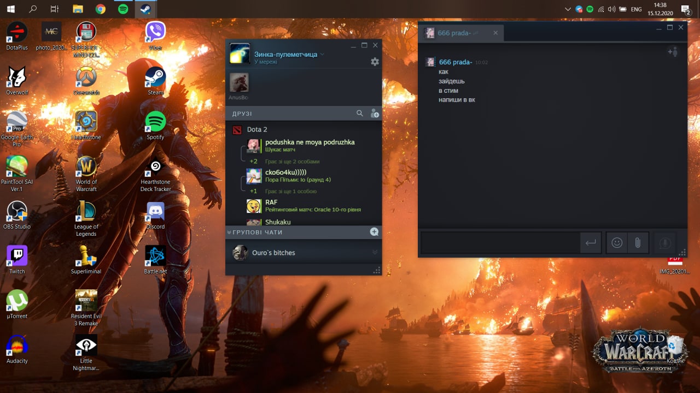Open the League of Legends desktop icon
This screenshot has width=700, height=393.
point(86,219)
